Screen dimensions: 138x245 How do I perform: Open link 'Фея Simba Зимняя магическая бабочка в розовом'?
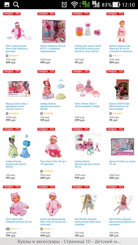pyautogui.click(x=122, y=222)
